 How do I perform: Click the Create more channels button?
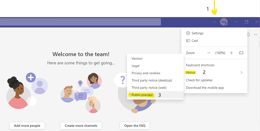tap(81, 126)
